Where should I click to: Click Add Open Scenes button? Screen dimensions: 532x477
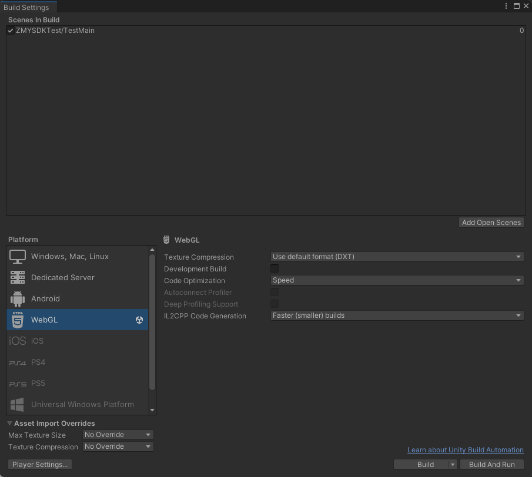pyautogui.click(x=491, y=223)
